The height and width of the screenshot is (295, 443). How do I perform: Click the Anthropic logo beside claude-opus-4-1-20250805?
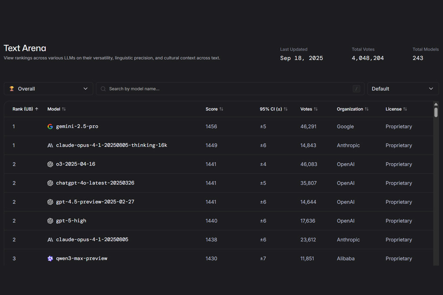point(50,240)
